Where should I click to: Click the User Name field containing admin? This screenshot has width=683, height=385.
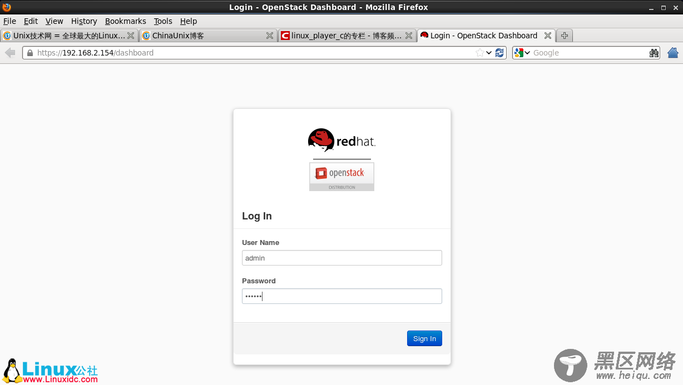click(x=342, y=258)
